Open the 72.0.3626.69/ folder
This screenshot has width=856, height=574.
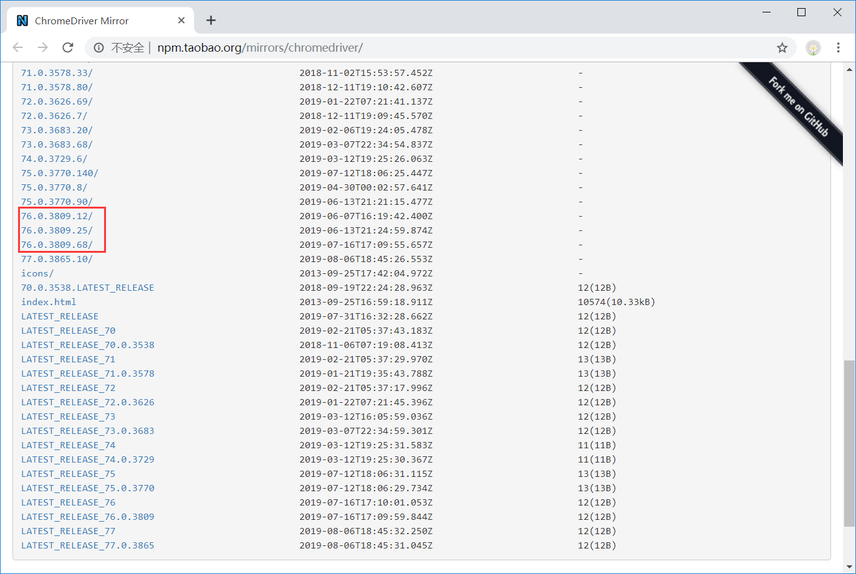[57, 101]
